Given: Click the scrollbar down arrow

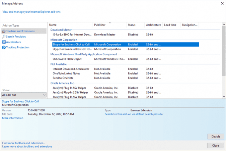Looking at the screenshot, I should pyautogui.click(x=224, y=97).
